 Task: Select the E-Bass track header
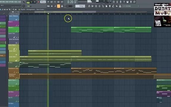[14, 64]
